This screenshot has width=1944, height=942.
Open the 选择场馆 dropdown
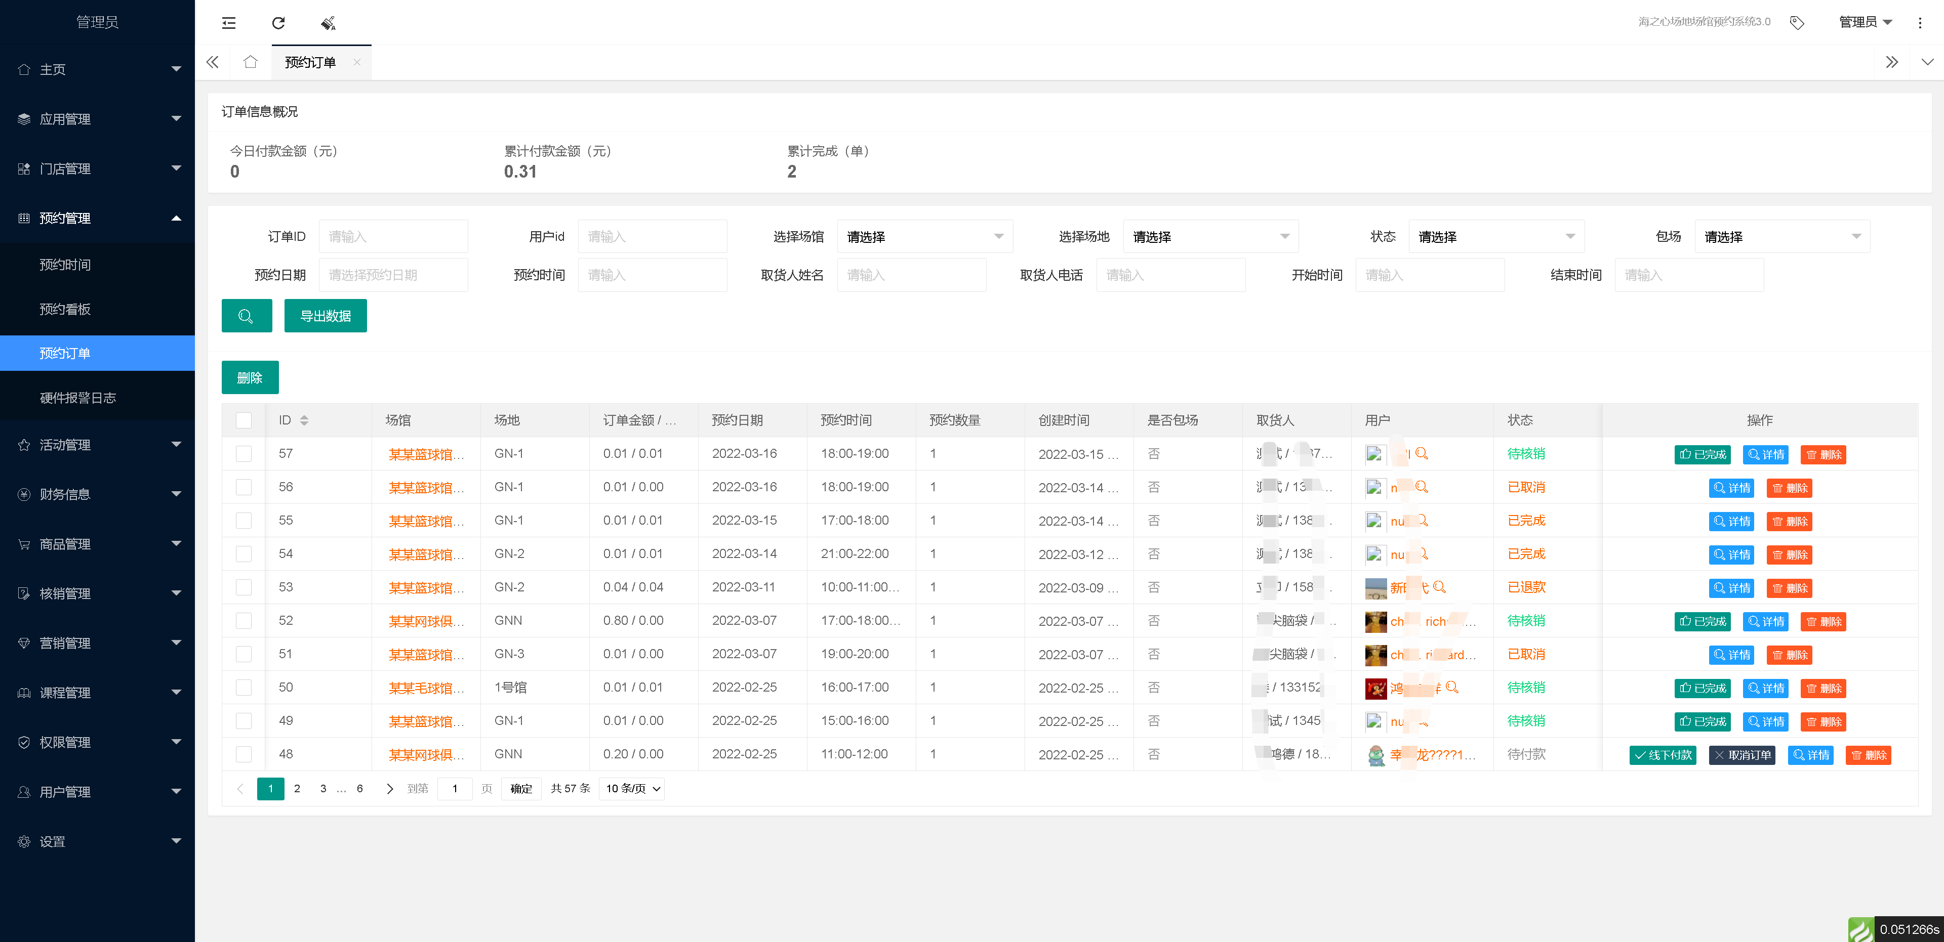point(924,237)
